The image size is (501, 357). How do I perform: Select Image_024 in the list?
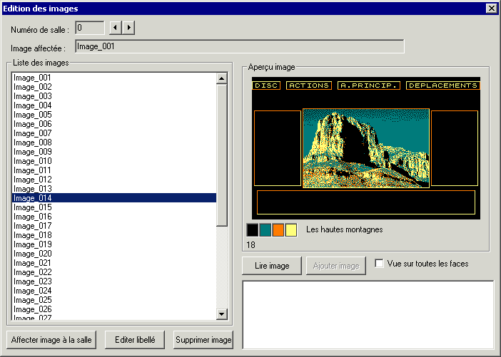pos(114,290)
